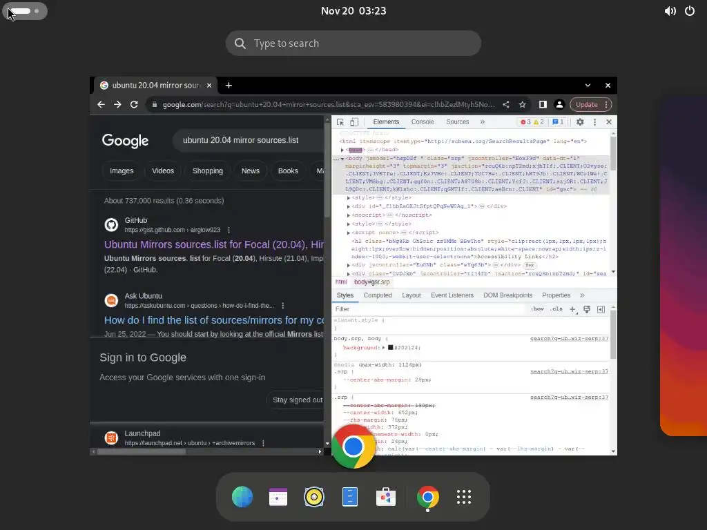The height and width of the screenshot is (530, 707).
Task: Open the DevTools customize menu (three dots)
Action: pos(594,122)
